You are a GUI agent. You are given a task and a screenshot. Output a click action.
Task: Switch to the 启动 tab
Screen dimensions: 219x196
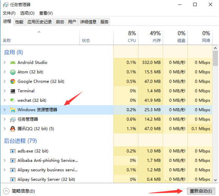pyautogui.click(x=60, y=22)
